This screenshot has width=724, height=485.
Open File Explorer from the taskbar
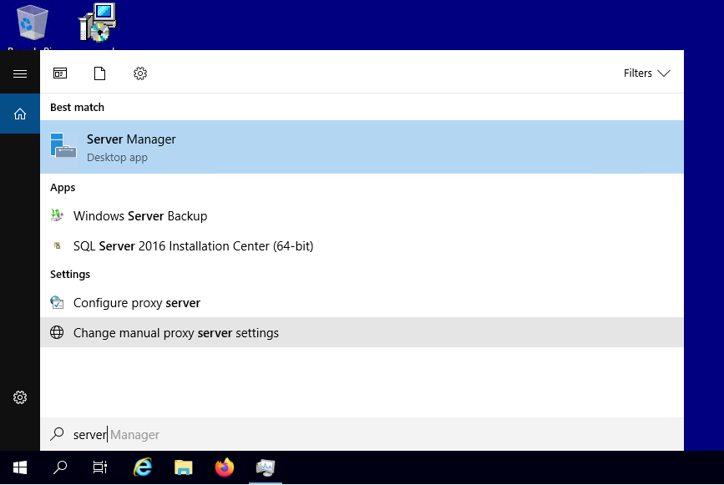tap(184, 467)
